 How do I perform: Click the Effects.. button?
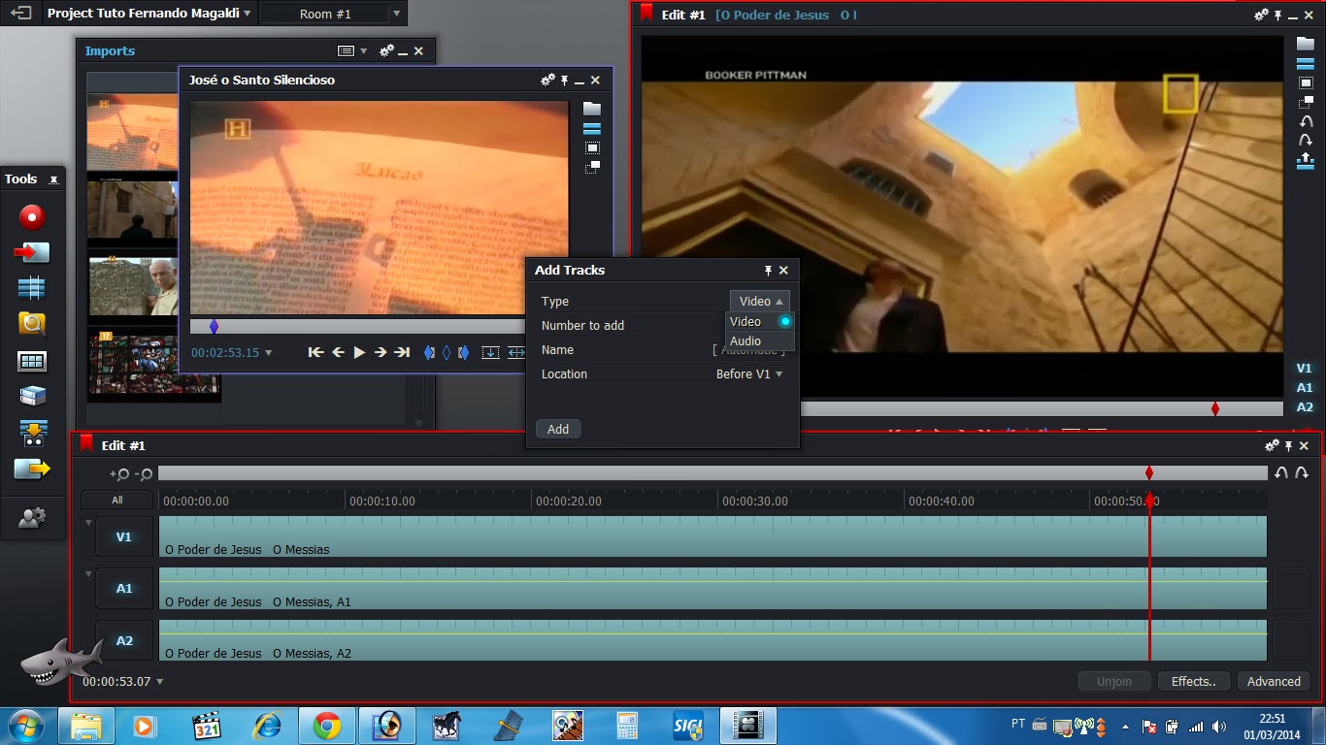click(1194, 681)
